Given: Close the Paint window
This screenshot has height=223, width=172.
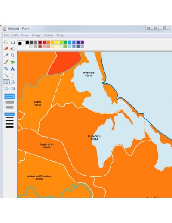Looking at the screenshot, I should pos(164,28).
